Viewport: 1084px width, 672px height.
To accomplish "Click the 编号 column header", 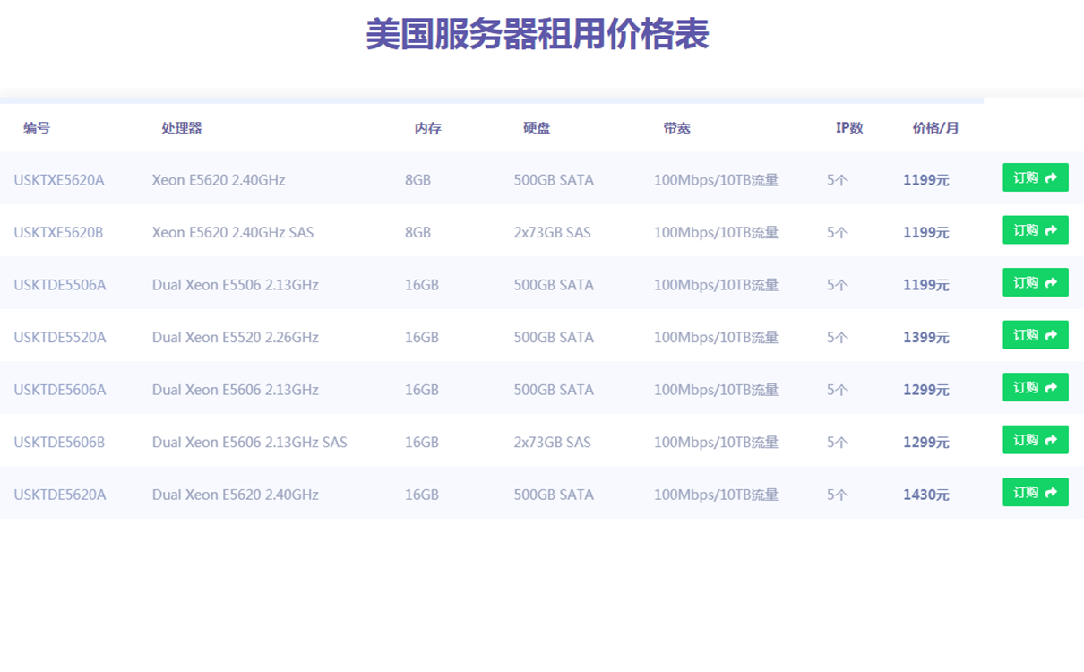I will 37,128.
